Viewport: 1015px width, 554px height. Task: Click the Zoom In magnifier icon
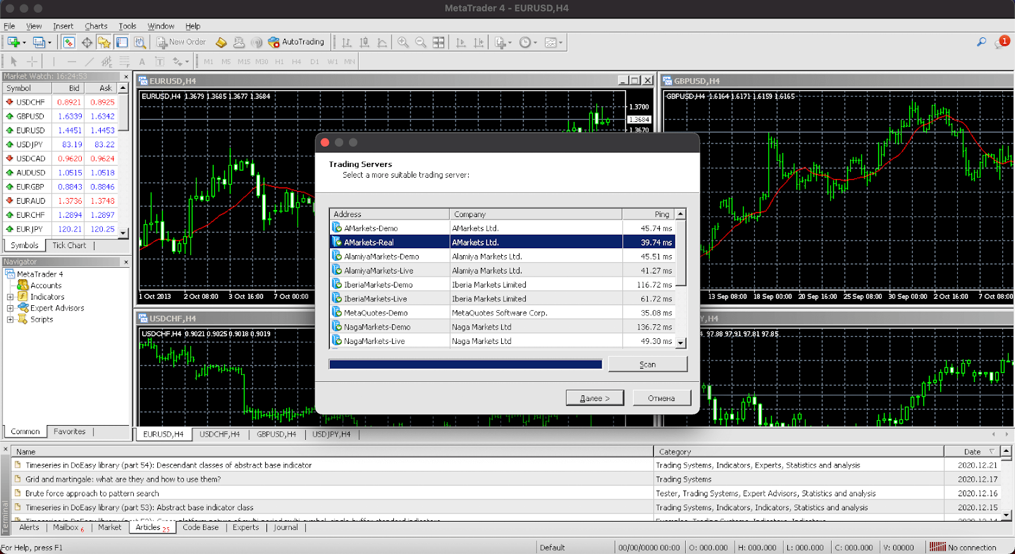tap(403, 43)
